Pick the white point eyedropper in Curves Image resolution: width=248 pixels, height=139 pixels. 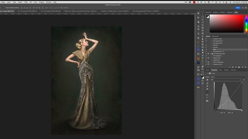point(207,89)
